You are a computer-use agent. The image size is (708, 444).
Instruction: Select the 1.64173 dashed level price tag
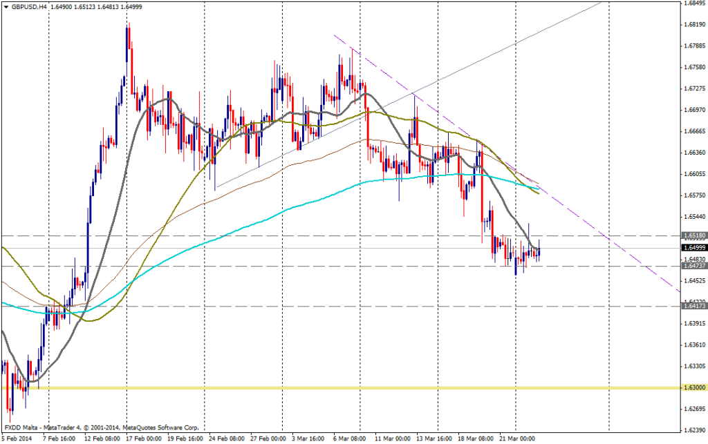point(693,305)
